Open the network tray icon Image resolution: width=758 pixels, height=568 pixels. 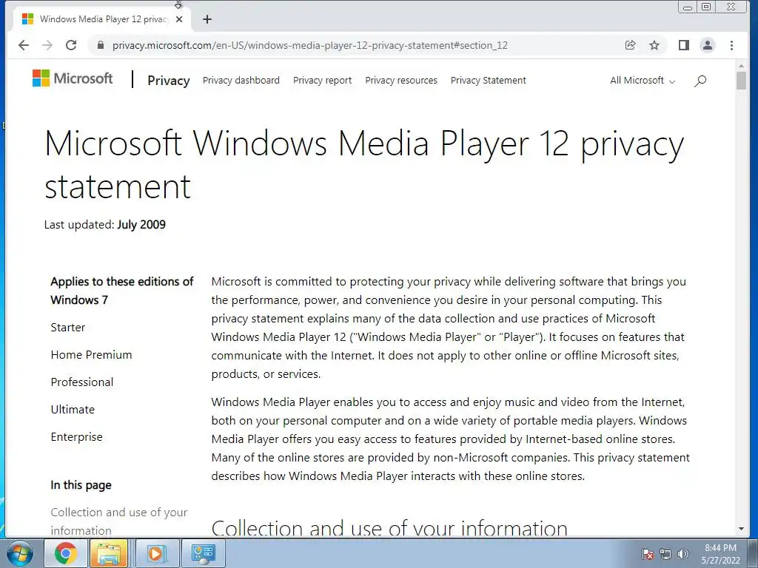pos(665,554)
